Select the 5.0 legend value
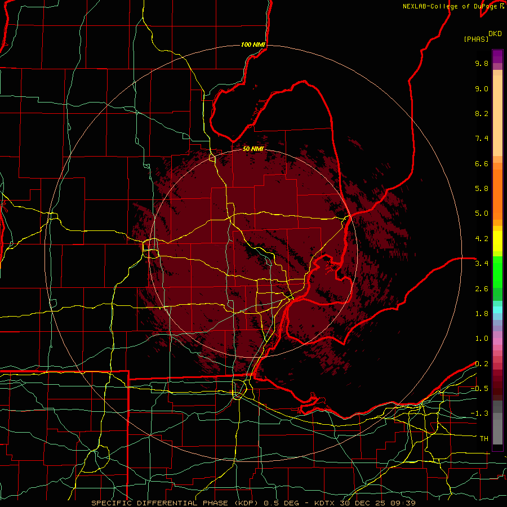This screenshot has height=507, width=507. (x=482, y=214)
